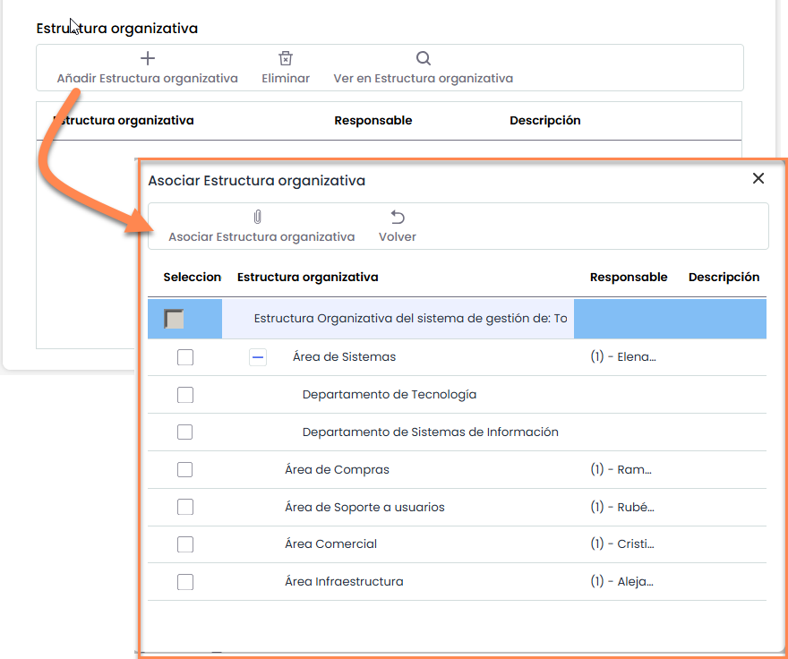Select Departamento de Sistemas de Información text
The width and height of the screenshot is (788, 659).
click(x=430, y=432)
